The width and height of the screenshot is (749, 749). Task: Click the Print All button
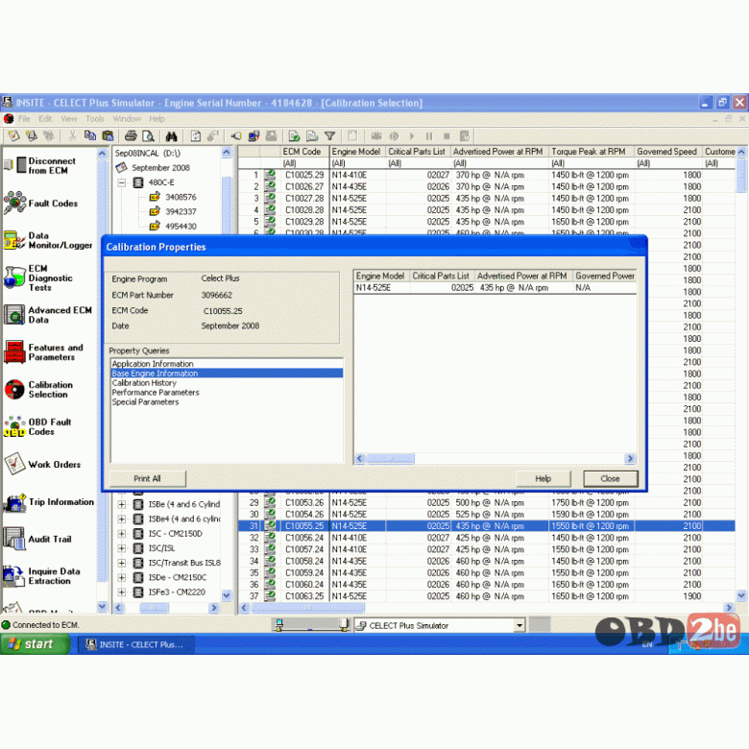point(148,478)
